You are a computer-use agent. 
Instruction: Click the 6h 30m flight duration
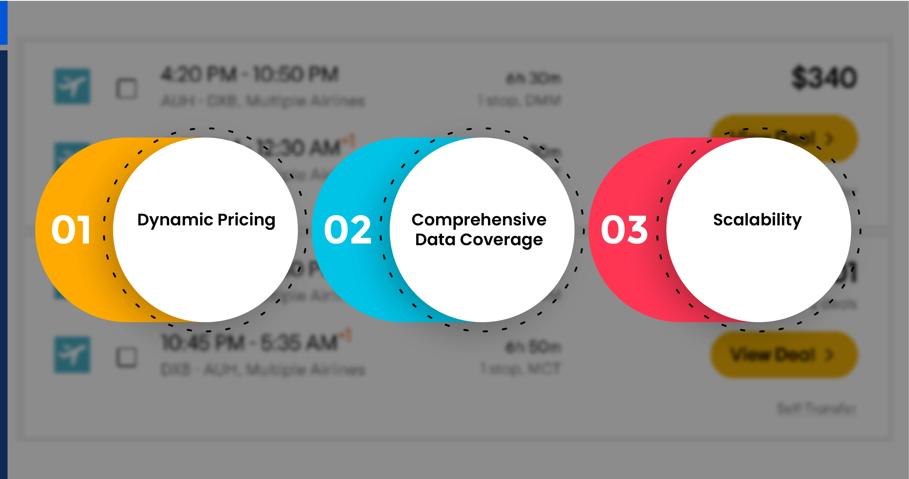tap(533, 78)
